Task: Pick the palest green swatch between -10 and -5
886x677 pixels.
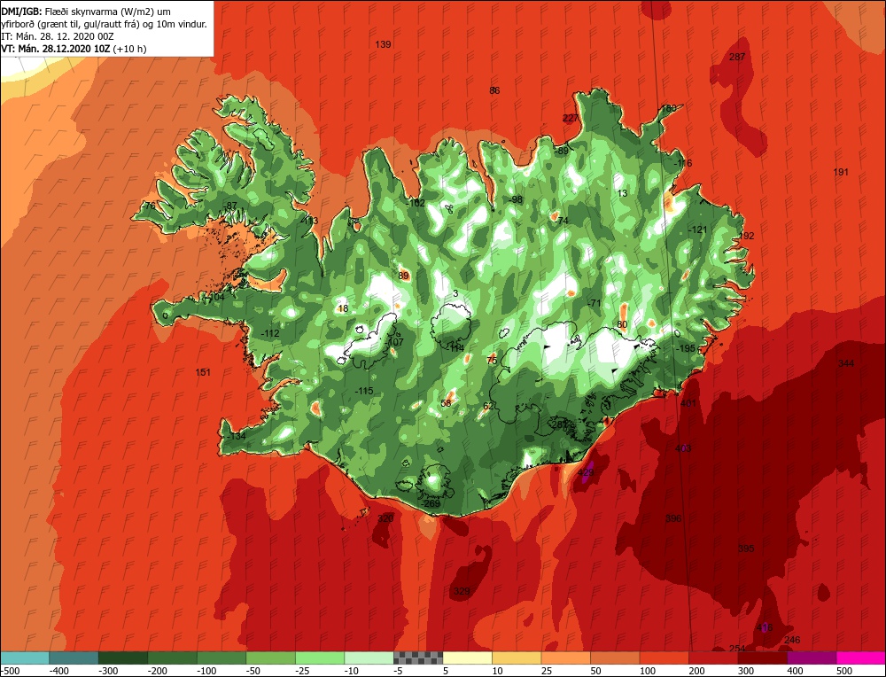Action: (369, 658)
